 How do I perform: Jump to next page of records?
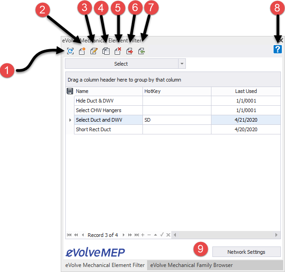click(x=130, y=235)
